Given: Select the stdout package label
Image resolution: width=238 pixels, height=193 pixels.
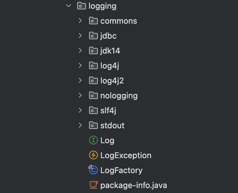Looking at the screenshot, I should pos(112,125).
